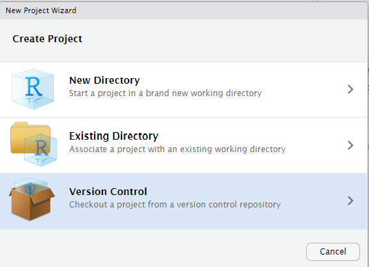This screenshot has width=369, height=267.
Task: Click the R cube icon for New Directory
Action: click(33, 89)
